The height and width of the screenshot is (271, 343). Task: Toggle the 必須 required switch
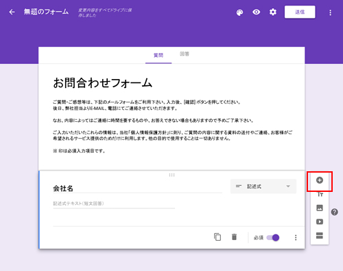point(273,237)
